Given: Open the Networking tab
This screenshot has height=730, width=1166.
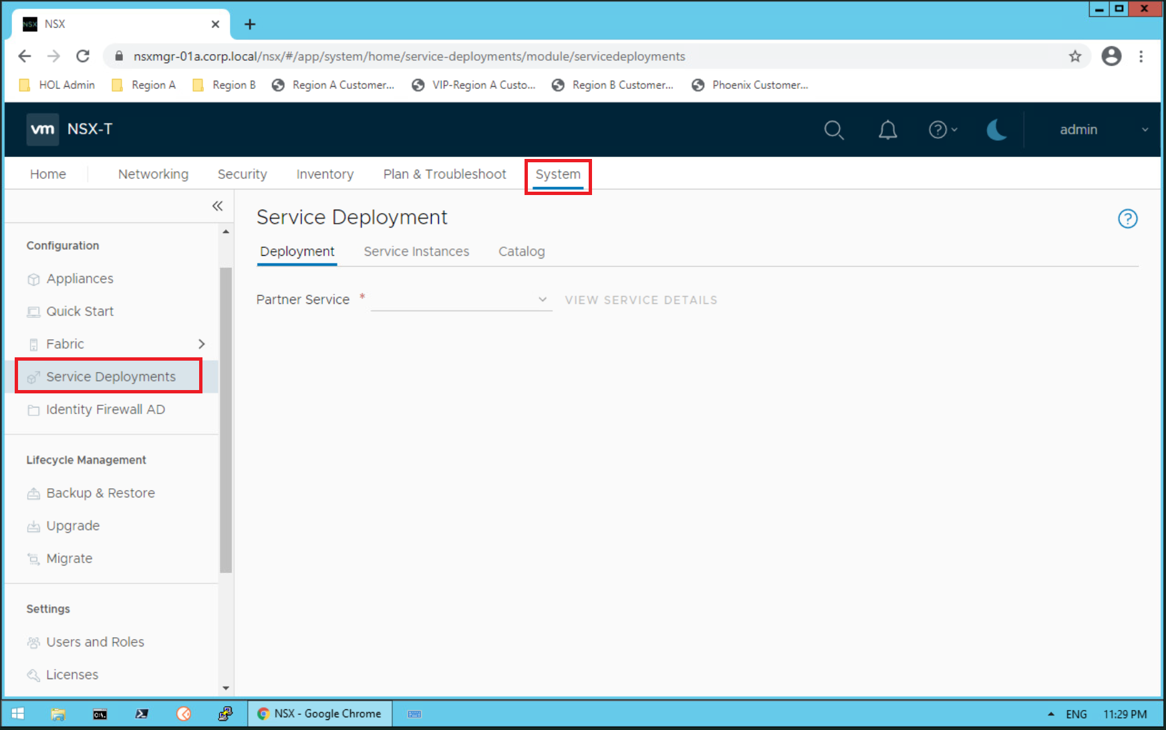Looking at the screenshot, I should coord(153,174).
